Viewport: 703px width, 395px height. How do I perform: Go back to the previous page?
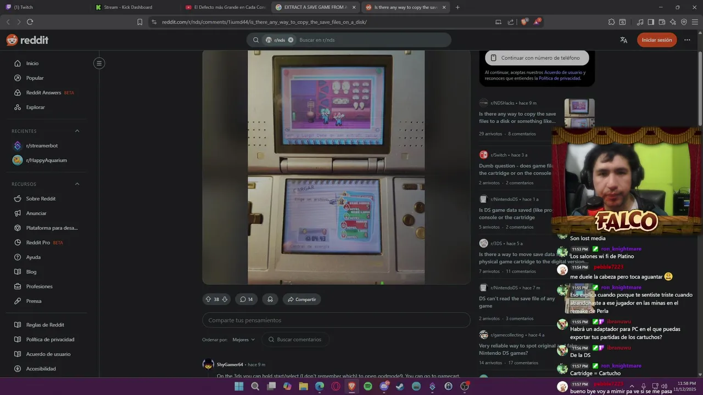coord(8,22)
